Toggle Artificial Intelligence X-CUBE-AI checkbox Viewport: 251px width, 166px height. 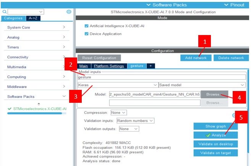click(86, 26)
